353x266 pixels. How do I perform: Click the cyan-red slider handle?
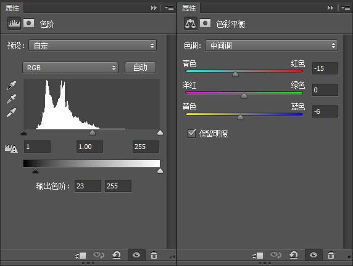point(235,74)
